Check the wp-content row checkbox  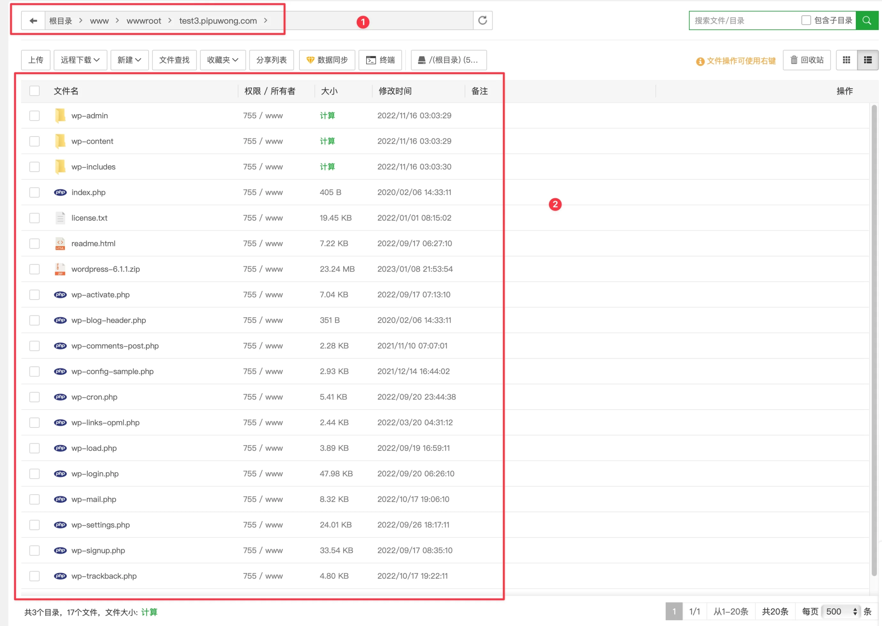pos(35,141)
